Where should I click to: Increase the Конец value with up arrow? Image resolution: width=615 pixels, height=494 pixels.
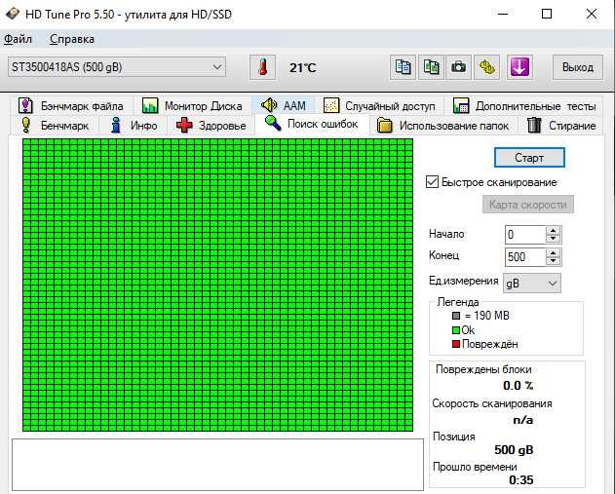tap(553, 253)
